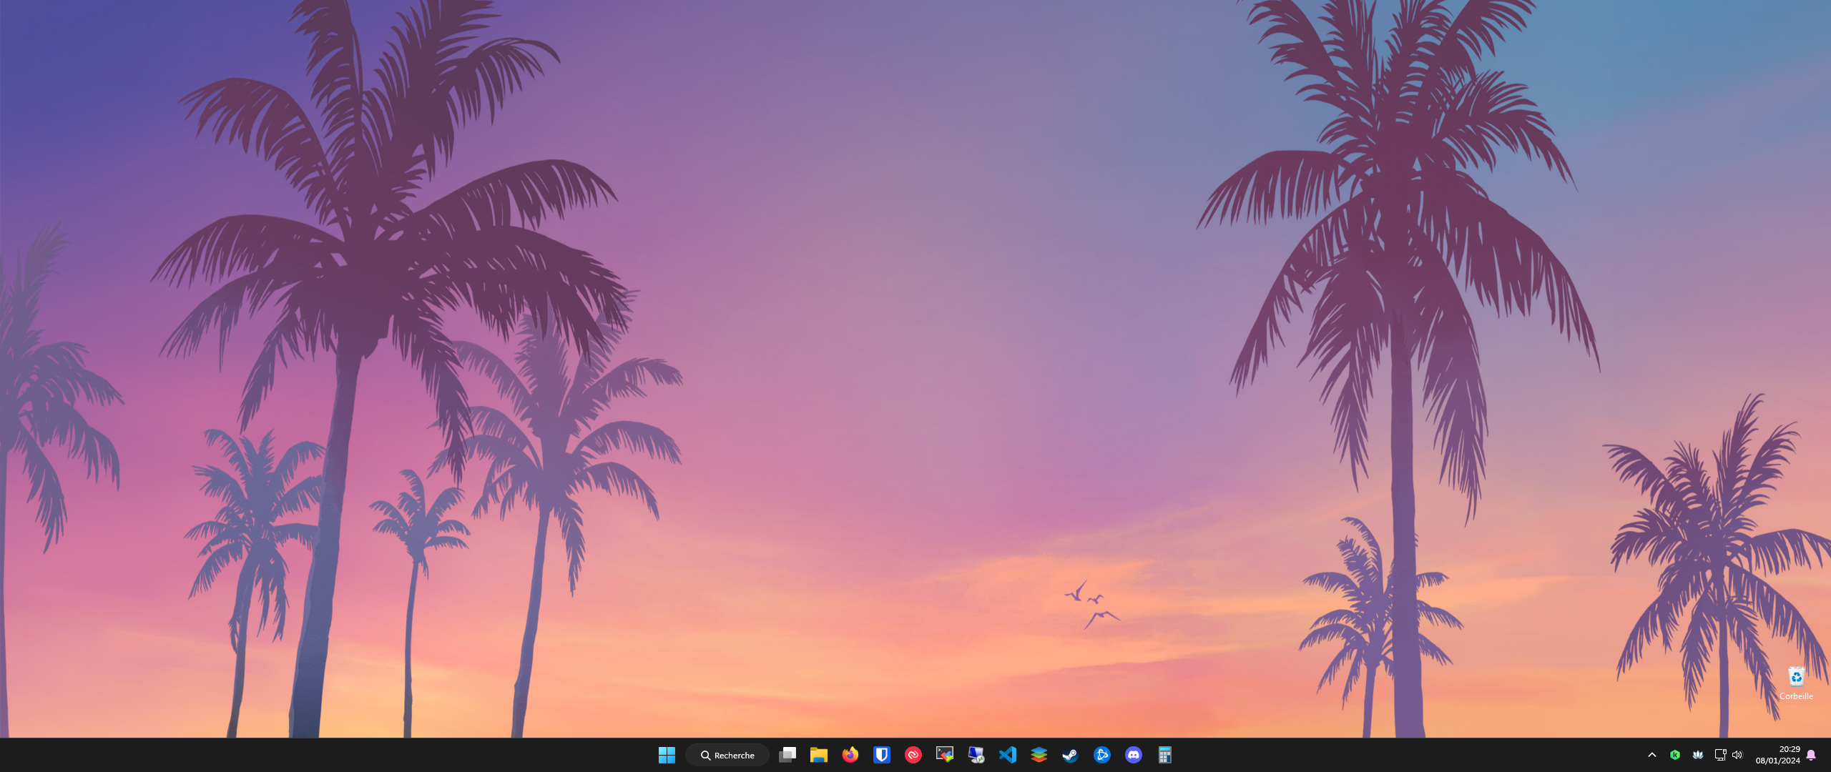Launch Visual Studio Code
The width and height of the screenshot is (1831, 772).
(1008, 755)
